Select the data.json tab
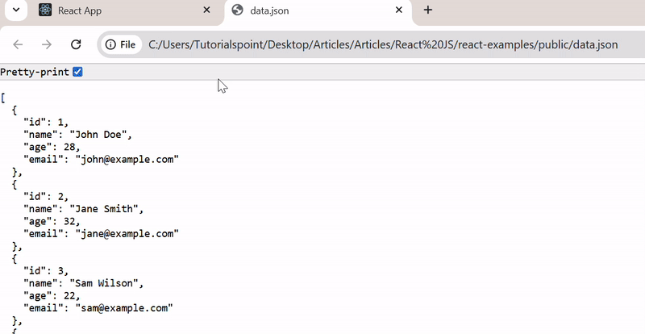Screen dimensions: 645x334 (318, 10)
